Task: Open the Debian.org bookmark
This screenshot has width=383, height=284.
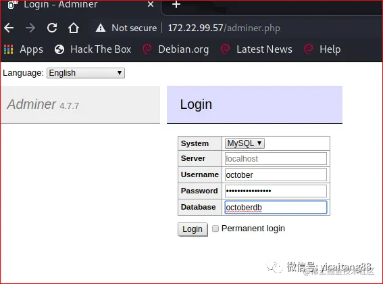Action: [176, 49]
